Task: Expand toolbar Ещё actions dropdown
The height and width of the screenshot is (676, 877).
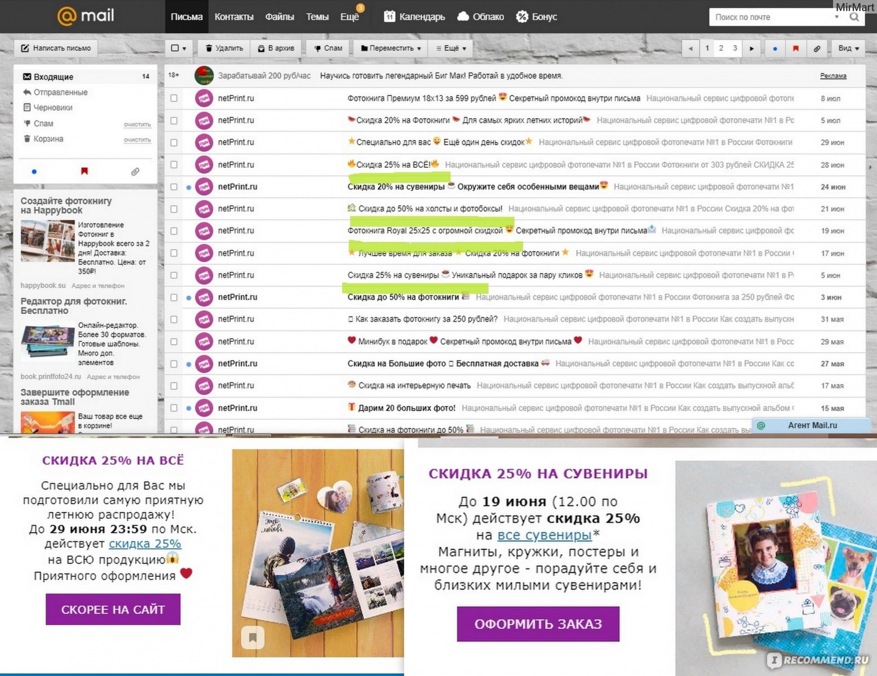Action: click(451, 48)
